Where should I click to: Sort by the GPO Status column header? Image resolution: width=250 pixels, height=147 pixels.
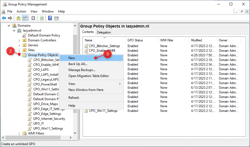[142, 40]
